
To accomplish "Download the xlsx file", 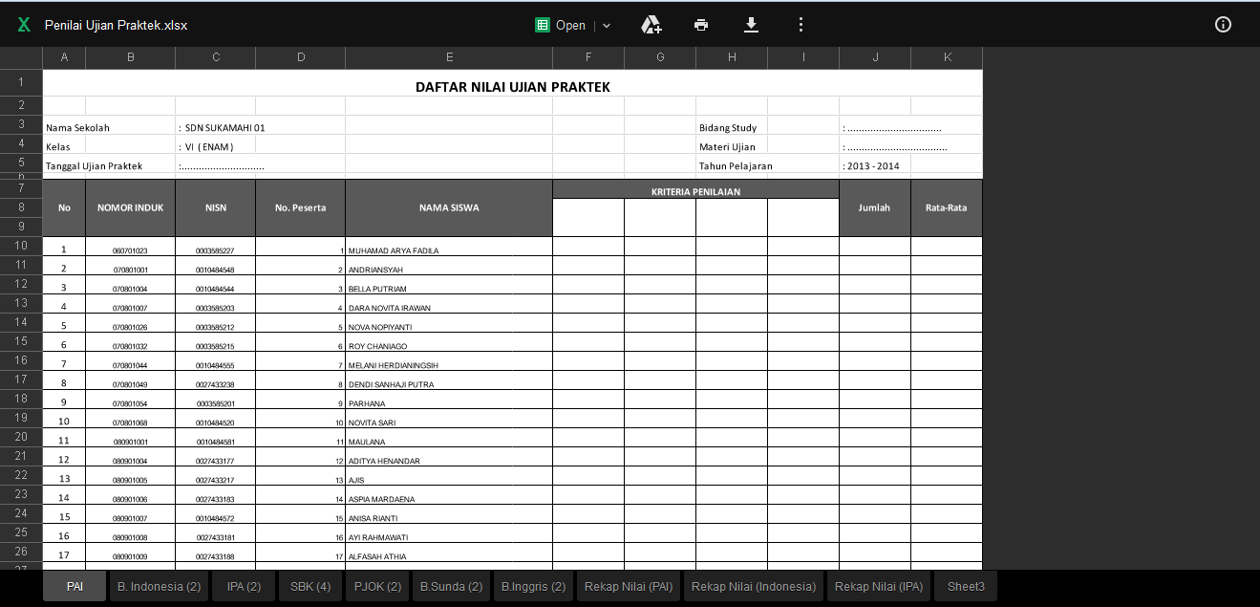I will [x=751, y=25].
